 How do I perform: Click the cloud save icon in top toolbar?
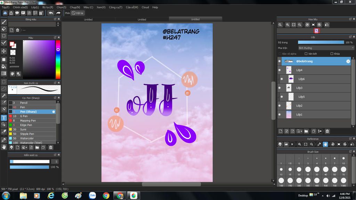pos(5,13)
